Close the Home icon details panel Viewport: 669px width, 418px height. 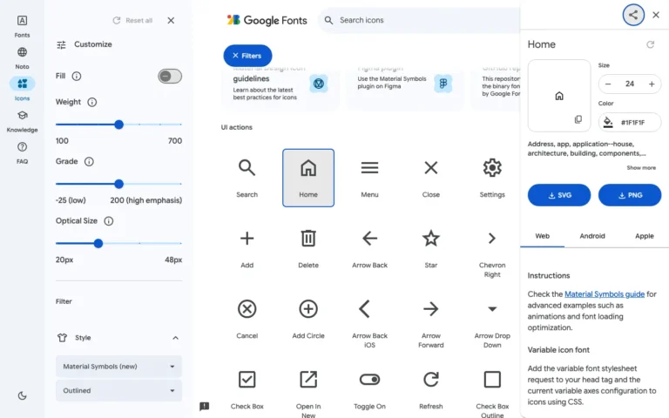pos(656,15)
